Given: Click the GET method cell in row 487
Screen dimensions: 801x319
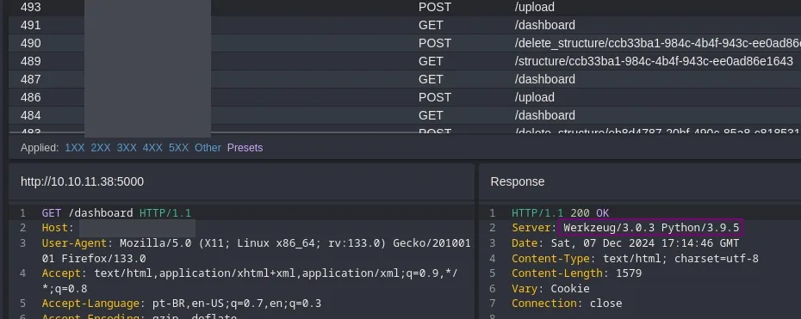Looking at the screenshot, I should click(430, 79).
